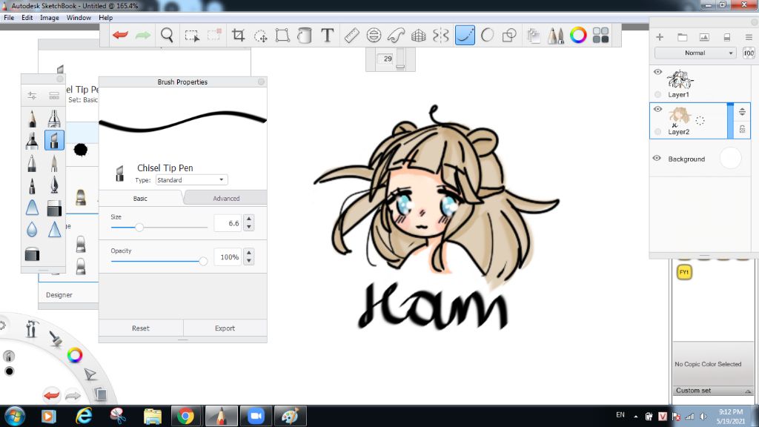Open the Help menu
This screenshot has height=427, width=759.
coord(105,18)
